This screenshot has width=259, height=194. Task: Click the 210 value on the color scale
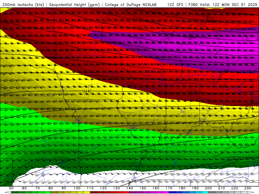[222, 188]
